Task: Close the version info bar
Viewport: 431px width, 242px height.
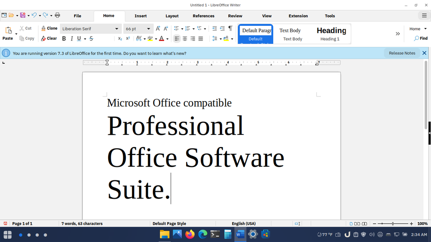Action: [425, 53]
